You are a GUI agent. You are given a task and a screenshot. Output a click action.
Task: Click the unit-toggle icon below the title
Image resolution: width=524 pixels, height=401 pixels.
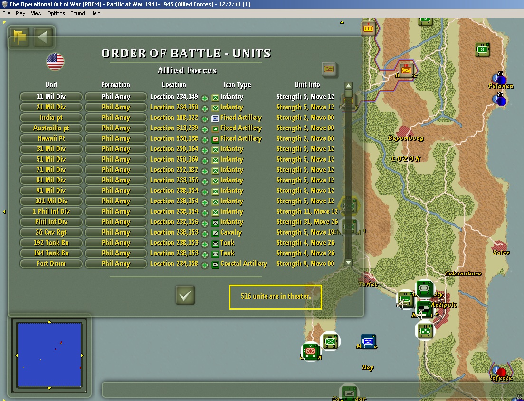pos(329,69)
